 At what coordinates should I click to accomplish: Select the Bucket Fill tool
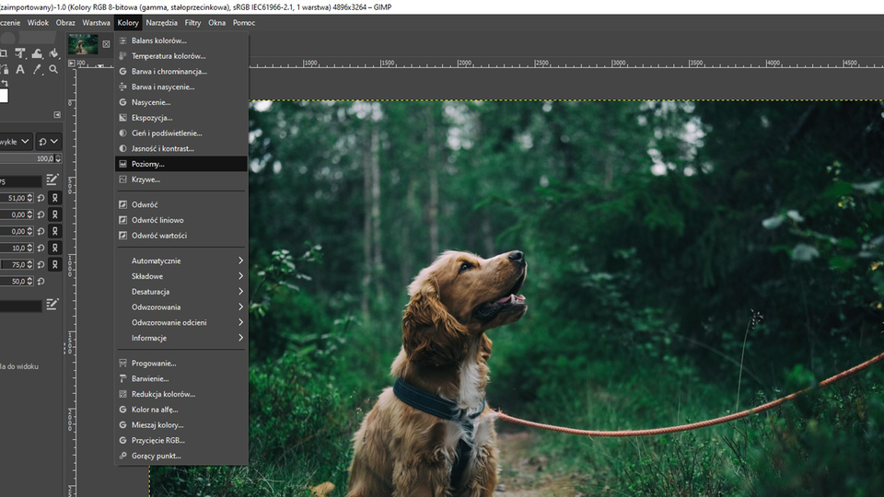53,53
